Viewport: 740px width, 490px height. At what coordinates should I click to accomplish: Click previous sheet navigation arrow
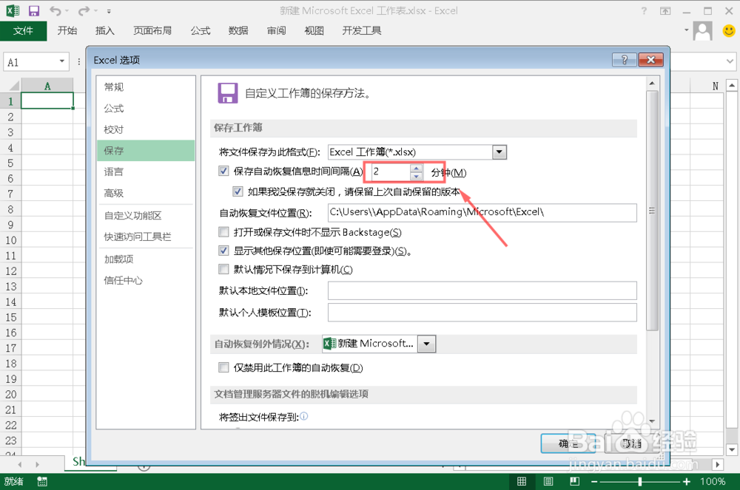point(19,465)
